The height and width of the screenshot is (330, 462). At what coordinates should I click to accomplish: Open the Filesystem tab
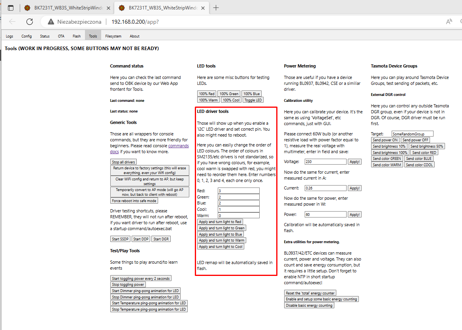click(x=113, y=36)
